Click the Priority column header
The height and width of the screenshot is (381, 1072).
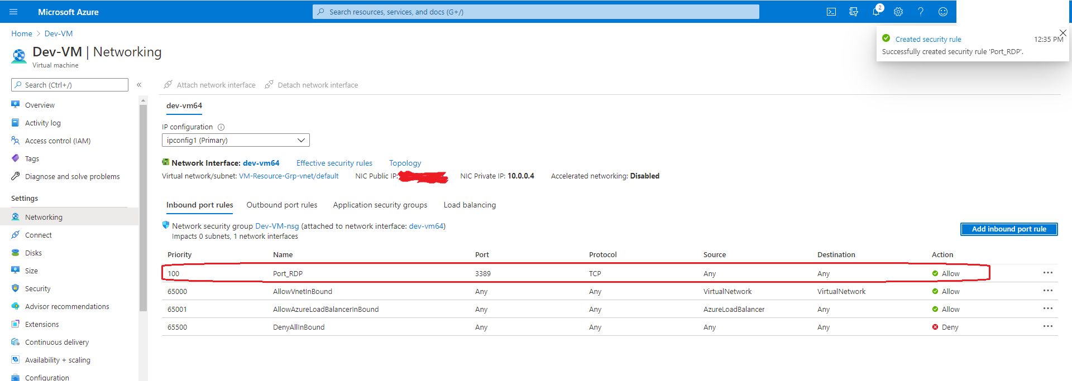tap(180, 254)
